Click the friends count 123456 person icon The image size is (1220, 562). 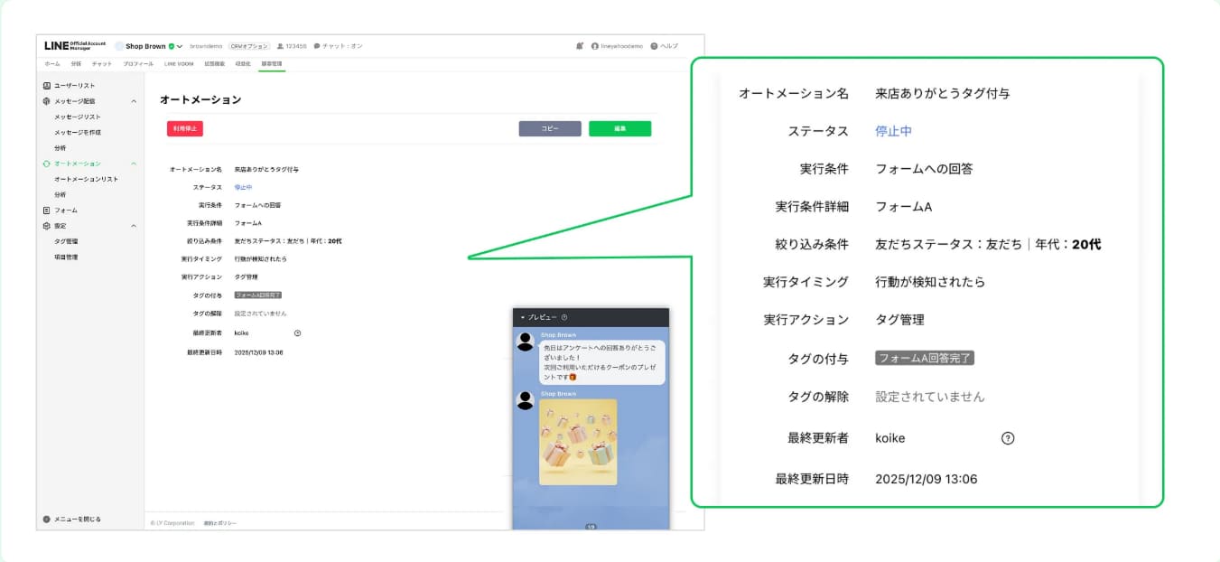point(281,46)
